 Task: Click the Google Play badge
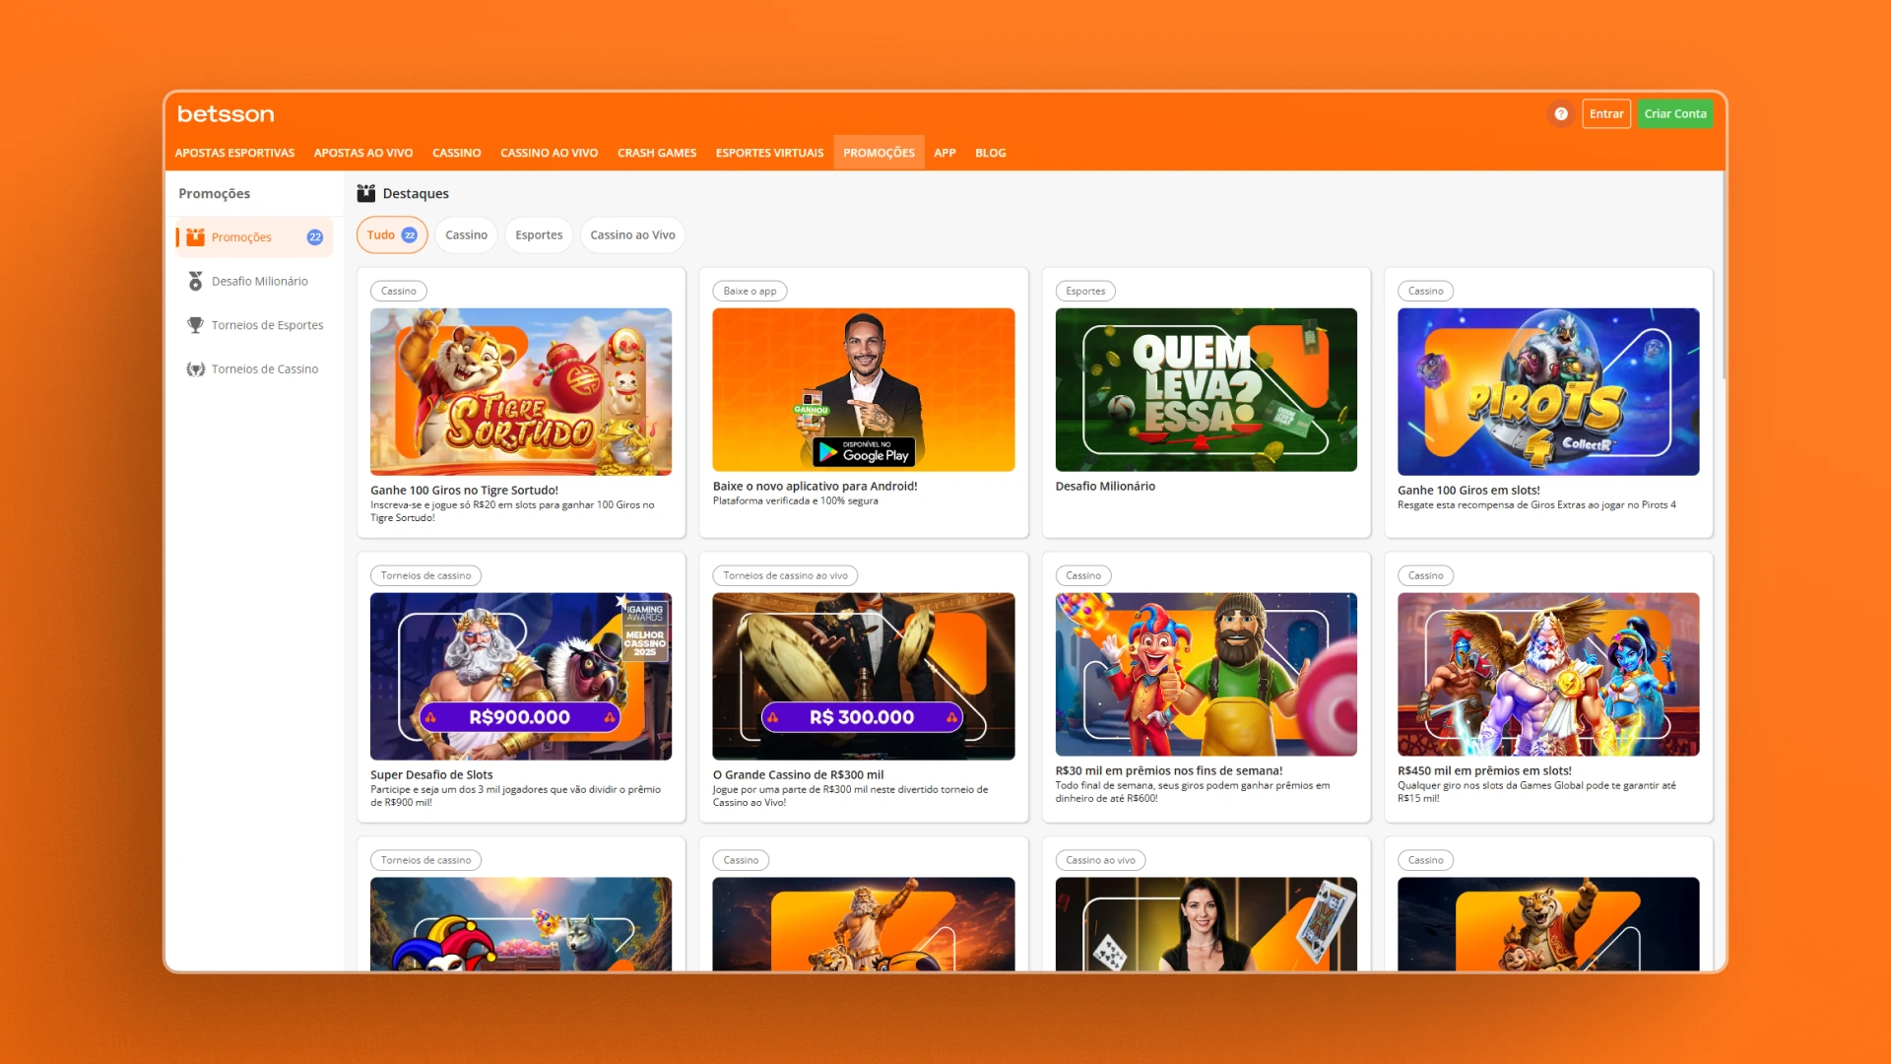[x=864, y=452]
